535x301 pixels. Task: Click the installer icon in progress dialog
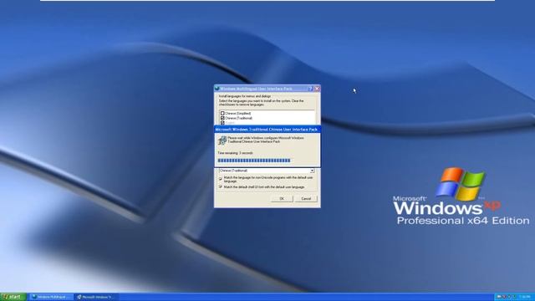[x=222, y=140]
